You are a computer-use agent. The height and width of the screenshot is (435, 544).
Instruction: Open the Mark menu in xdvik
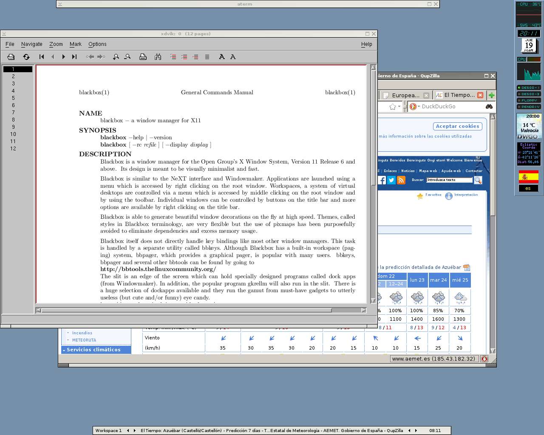[76, 44]
